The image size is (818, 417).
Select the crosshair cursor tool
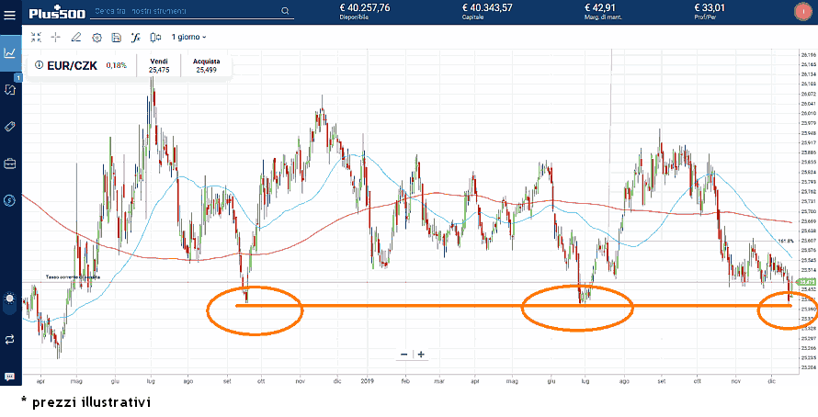56,38
